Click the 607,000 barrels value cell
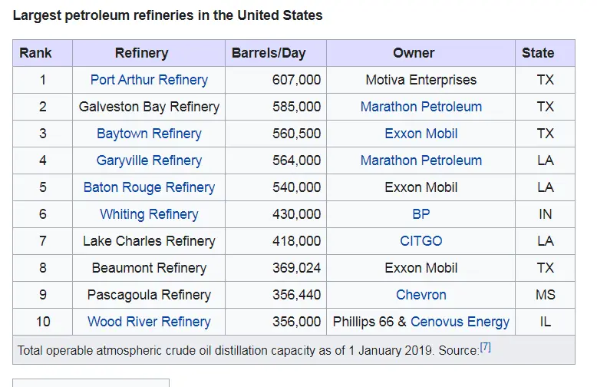 coord(296,80)
